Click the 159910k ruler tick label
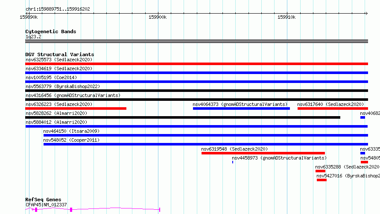This screenshot has width=380, height=214. pos(286,17)
